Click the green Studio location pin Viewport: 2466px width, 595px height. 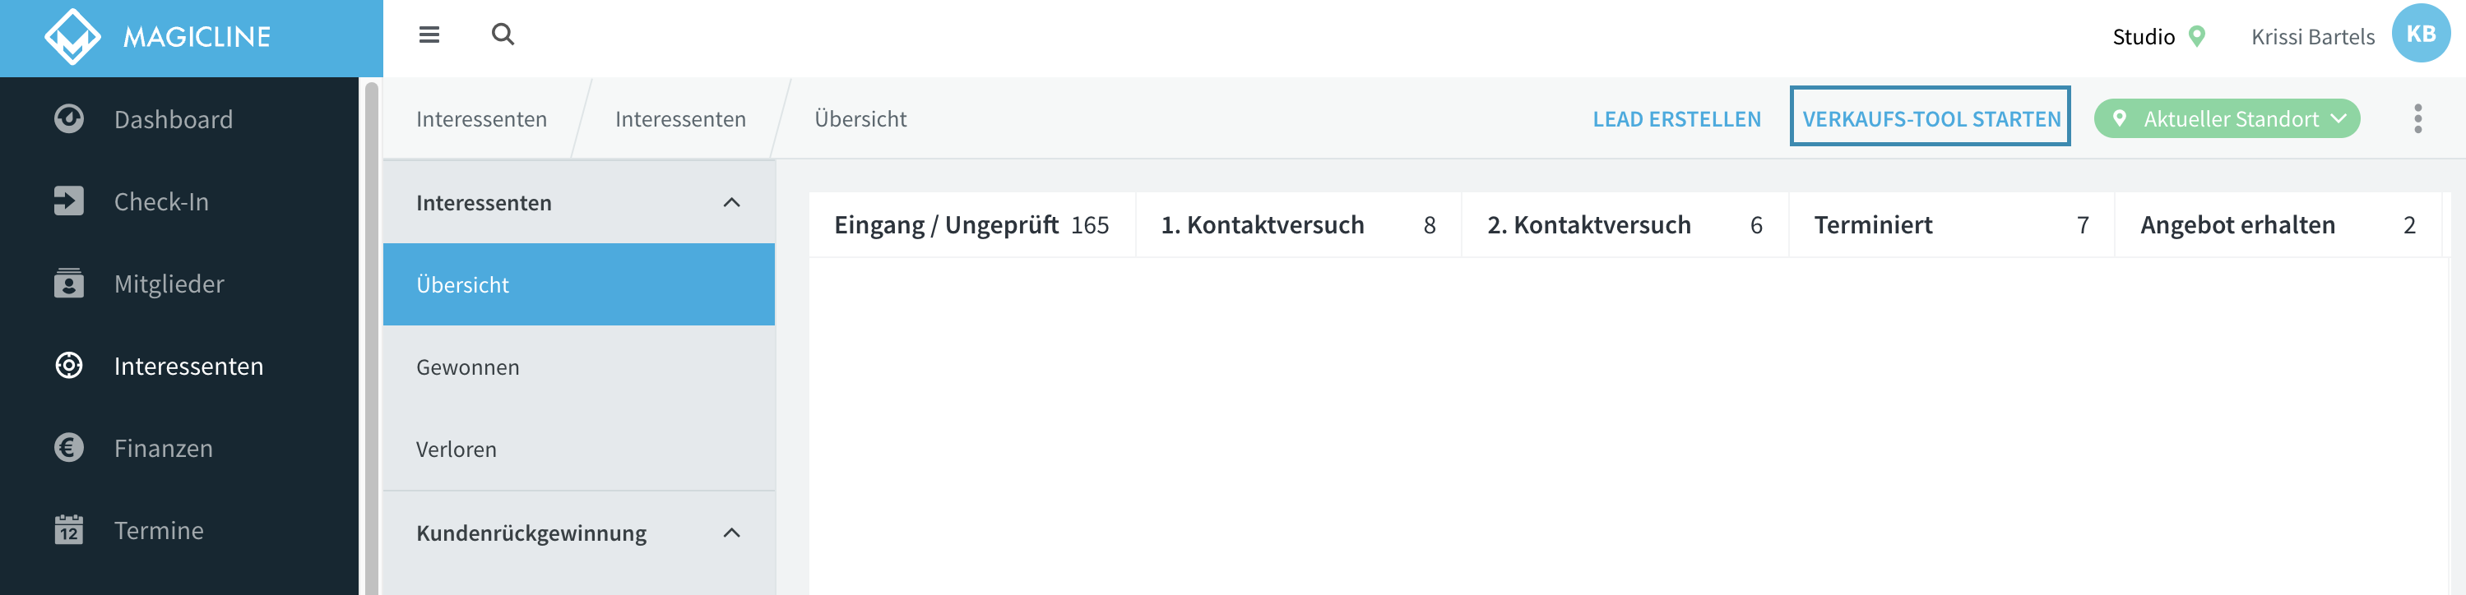click(2197, 36)
